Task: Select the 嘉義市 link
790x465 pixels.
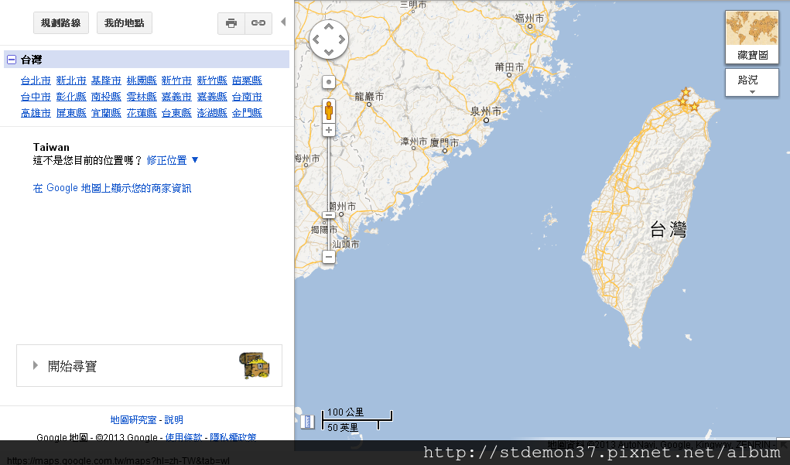Action: coord(176,97)
